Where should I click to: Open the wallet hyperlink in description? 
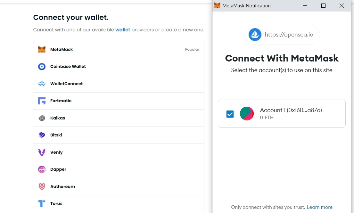(x=123, y=30)
